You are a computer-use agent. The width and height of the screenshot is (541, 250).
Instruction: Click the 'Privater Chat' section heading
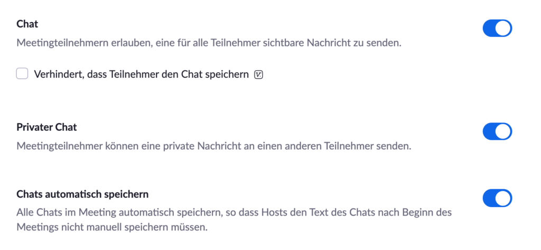click(46, 127)
